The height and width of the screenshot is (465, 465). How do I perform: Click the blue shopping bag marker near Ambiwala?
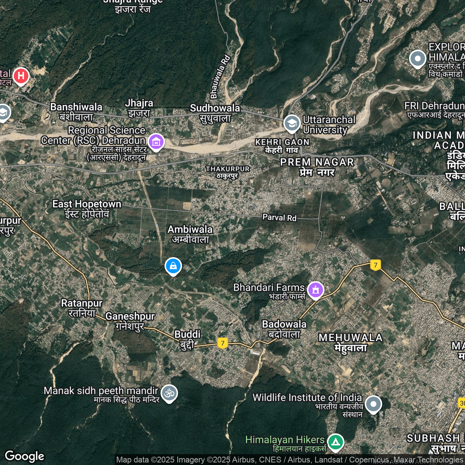(173, 266)
